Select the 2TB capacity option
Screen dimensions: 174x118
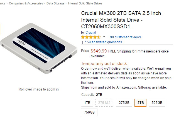point(141,103)
